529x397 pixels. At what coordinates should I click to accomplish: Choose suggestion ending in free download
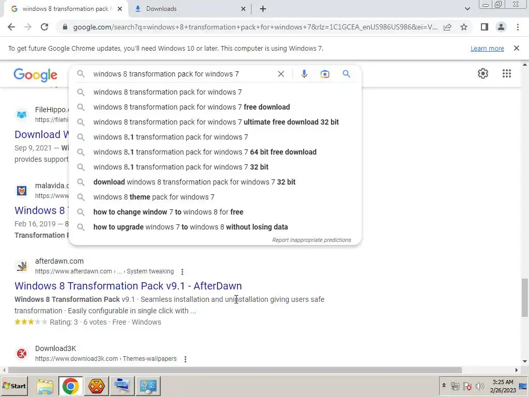(215, 107)
